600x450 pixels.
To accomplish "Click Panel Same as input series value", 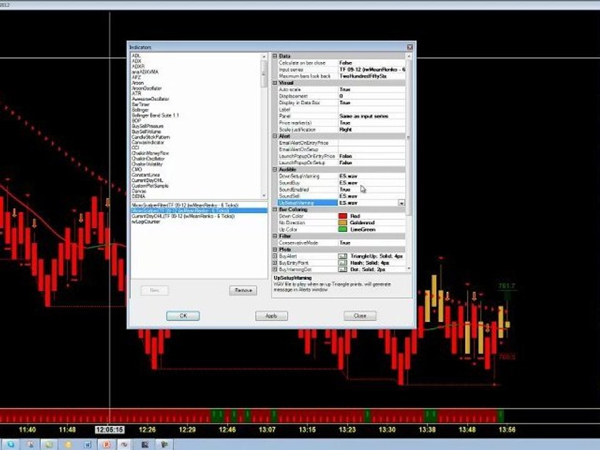I will pyautogui.click(x=371, y=116).
